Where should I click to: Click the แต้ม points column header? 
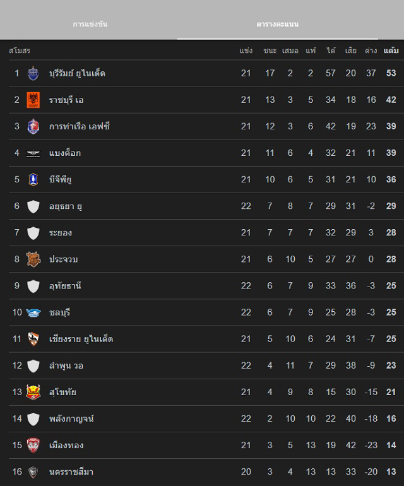pyautogui.click(x=391, y=50)
